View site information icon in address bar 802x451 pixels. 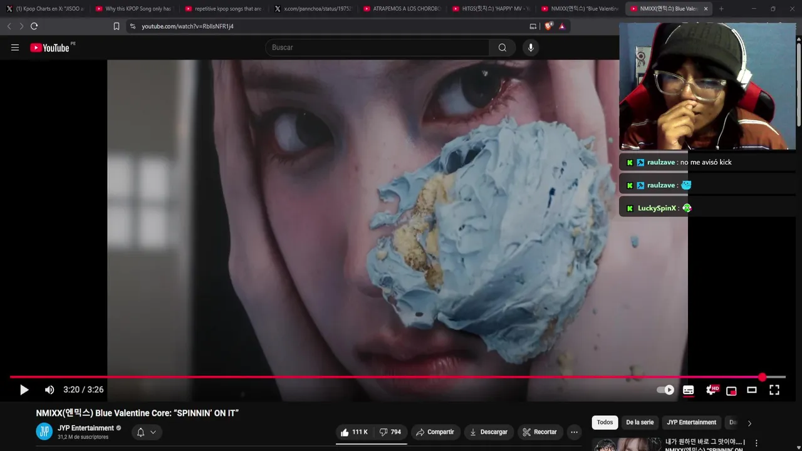[132, 26]
